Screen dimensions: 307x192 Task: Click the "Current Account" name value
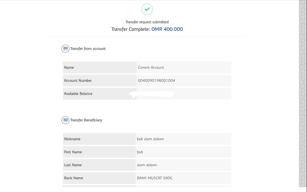151,68
